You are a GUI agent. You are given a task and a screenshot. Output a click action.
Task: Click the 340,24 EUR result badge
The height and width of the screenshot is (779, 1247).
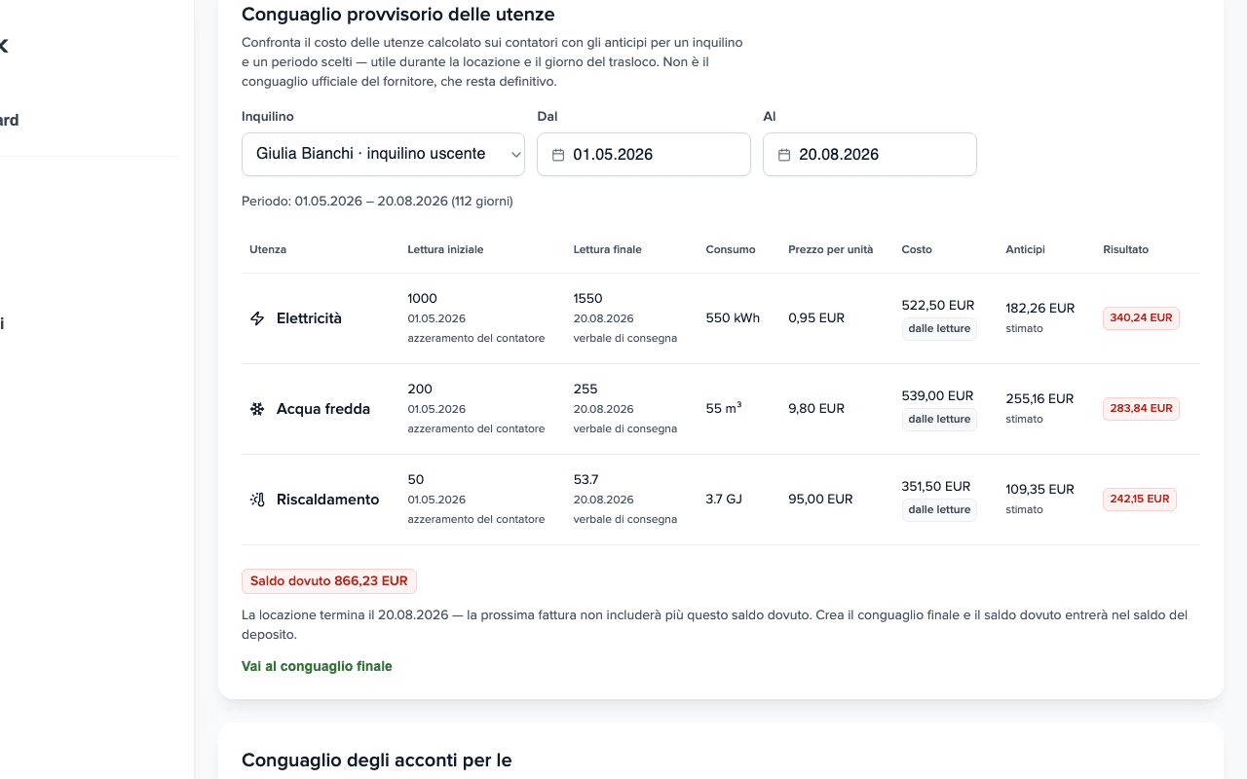(1141, 318)
